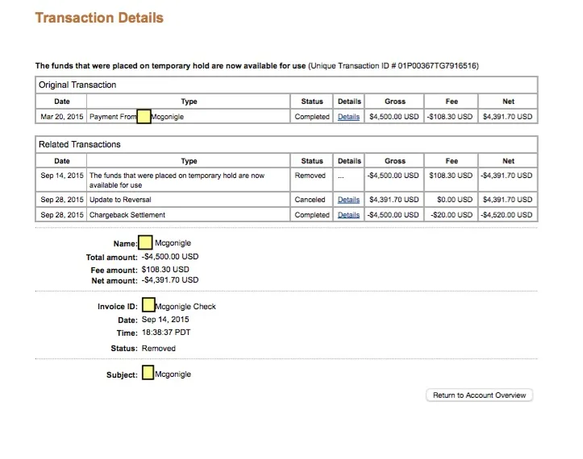
Task: Click the temporary hold funds description cell
Action: (188, 180)
